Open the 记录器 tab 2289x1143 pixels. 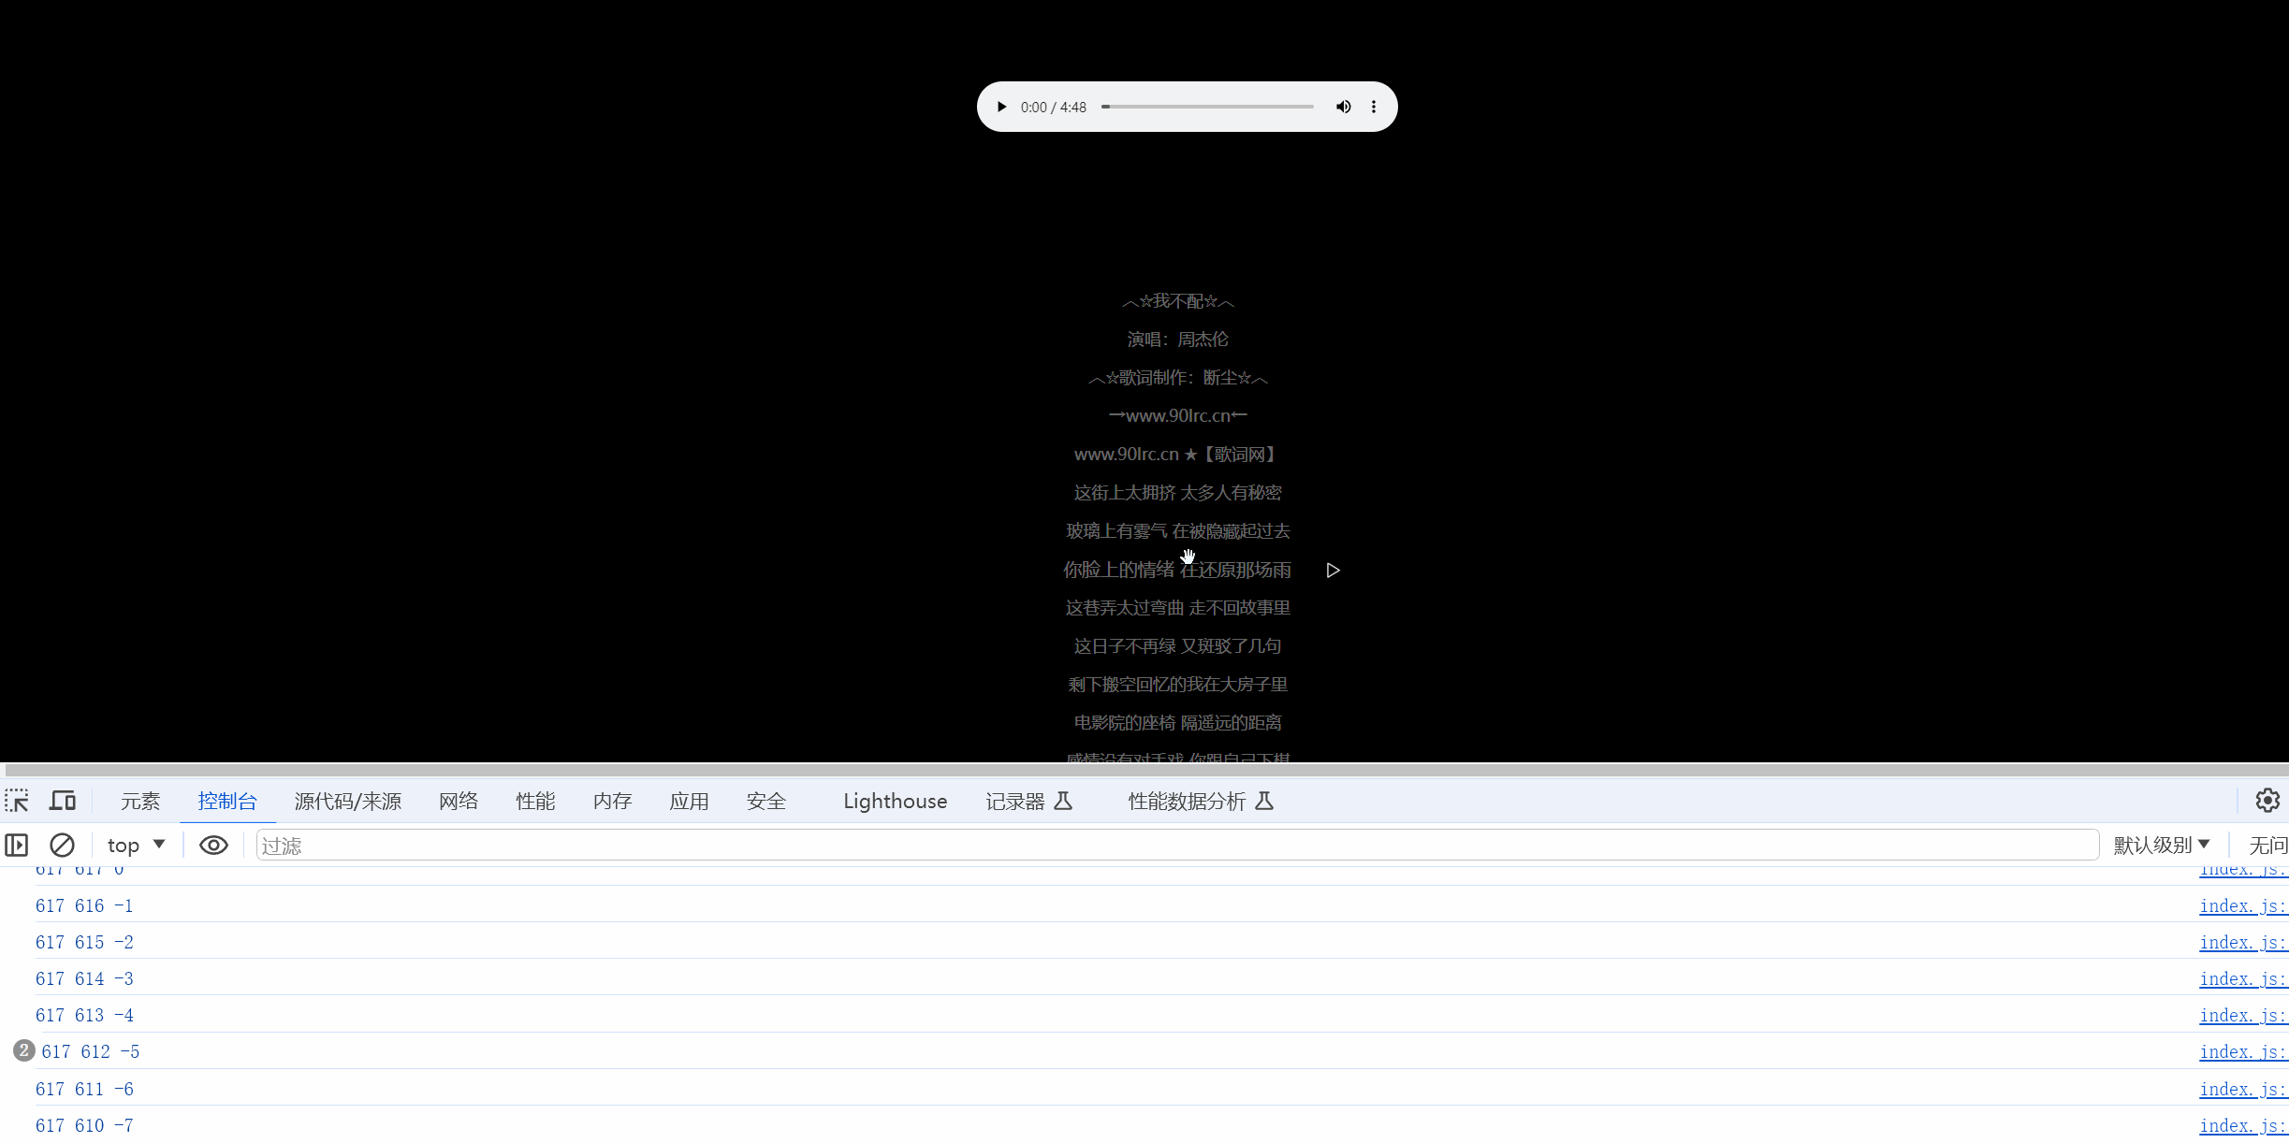point(1028,802)
